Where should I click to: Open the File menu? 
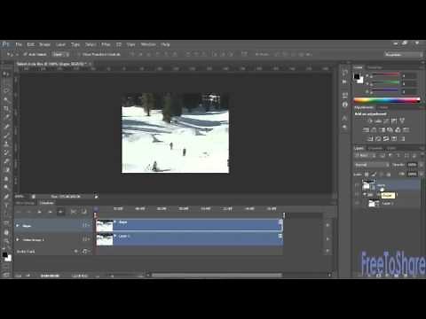pos(19,44)
